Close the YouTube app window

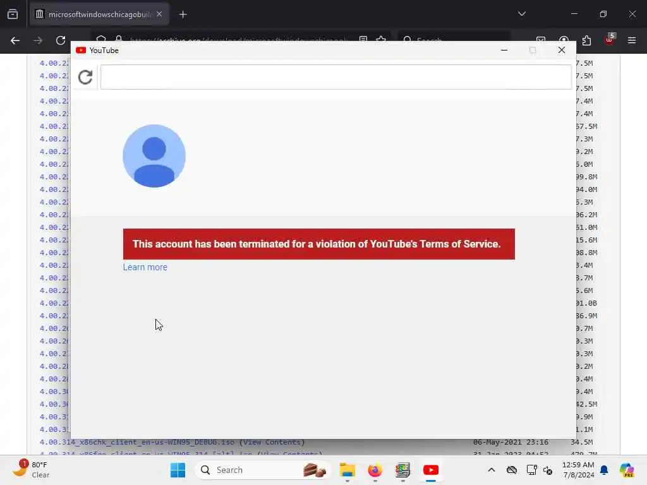point(561,50)
